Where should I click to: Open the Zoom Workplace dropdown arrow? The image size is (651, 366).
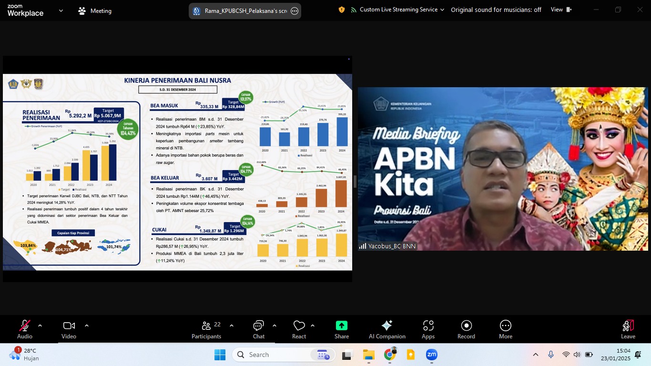[61, 10]
